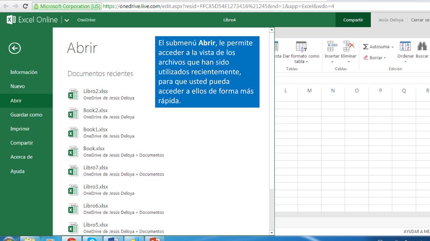Click the Excel file icon for Libro5.xlsx

tap(73, 228)
